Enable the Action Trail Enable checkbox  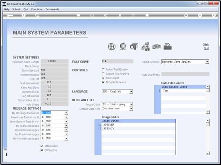pos(103,69)
